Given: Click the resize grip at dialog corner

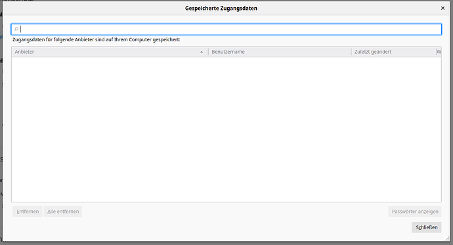Looking at the screenshot, I should point(447,238).
